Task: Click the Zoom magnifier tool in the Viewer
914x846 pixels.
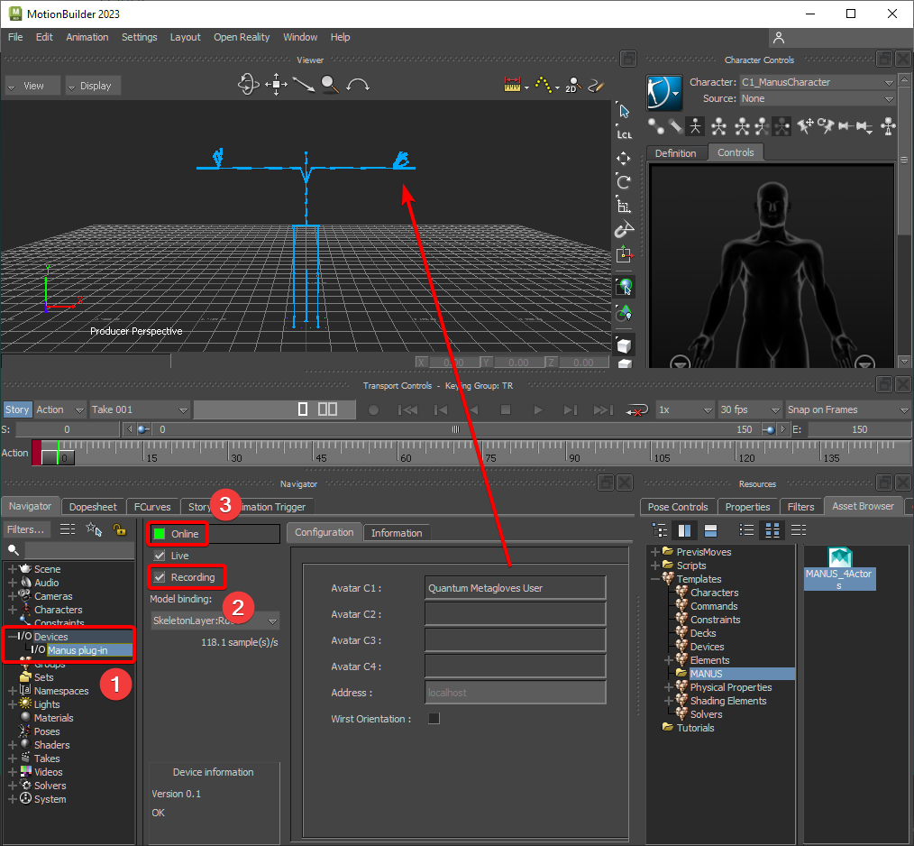Action: [329, 85]
